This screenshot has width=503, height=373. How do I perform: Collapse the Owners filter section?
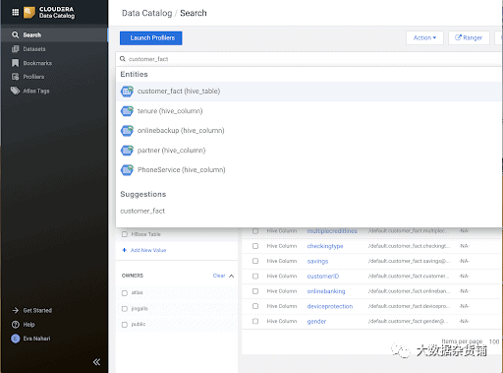[231, 276]
